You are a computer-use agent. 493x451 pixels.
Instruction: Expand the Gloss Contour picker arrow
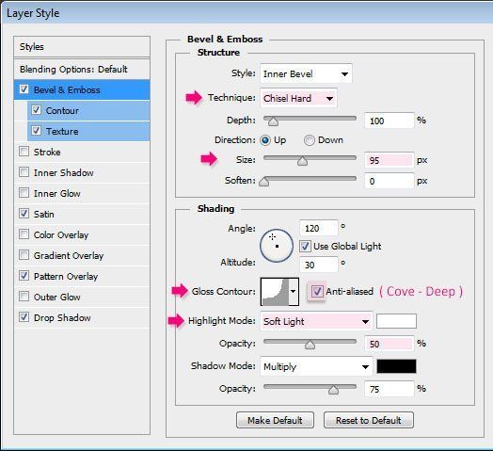pyautogui.click(x=293, y=292)
